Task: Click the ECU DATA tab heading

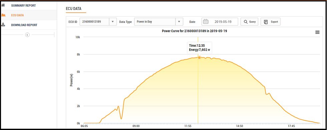Action: pos(74,9)
